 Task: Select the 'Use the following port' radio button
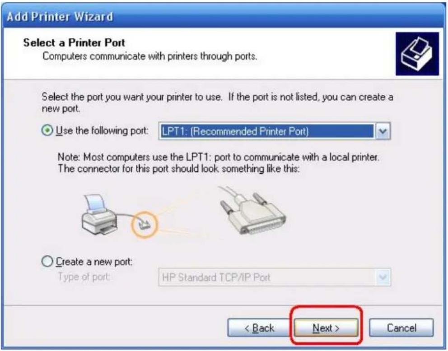pos(47,131)
